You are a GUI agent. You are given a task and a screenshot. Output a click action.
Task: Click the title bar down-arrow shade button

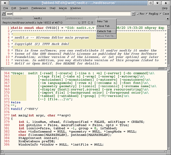[x=157, y=3]
